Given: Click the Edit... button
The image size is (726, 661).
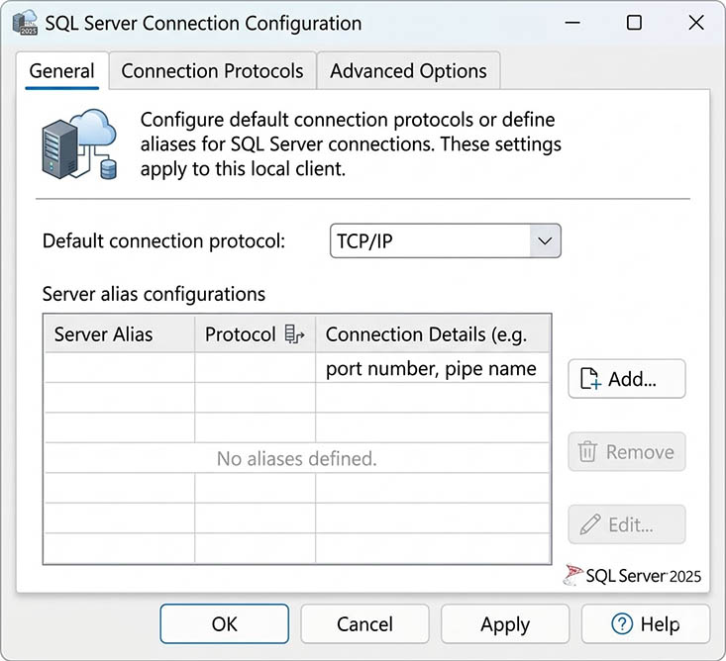Looking at the screenshot, I should 626,524.
